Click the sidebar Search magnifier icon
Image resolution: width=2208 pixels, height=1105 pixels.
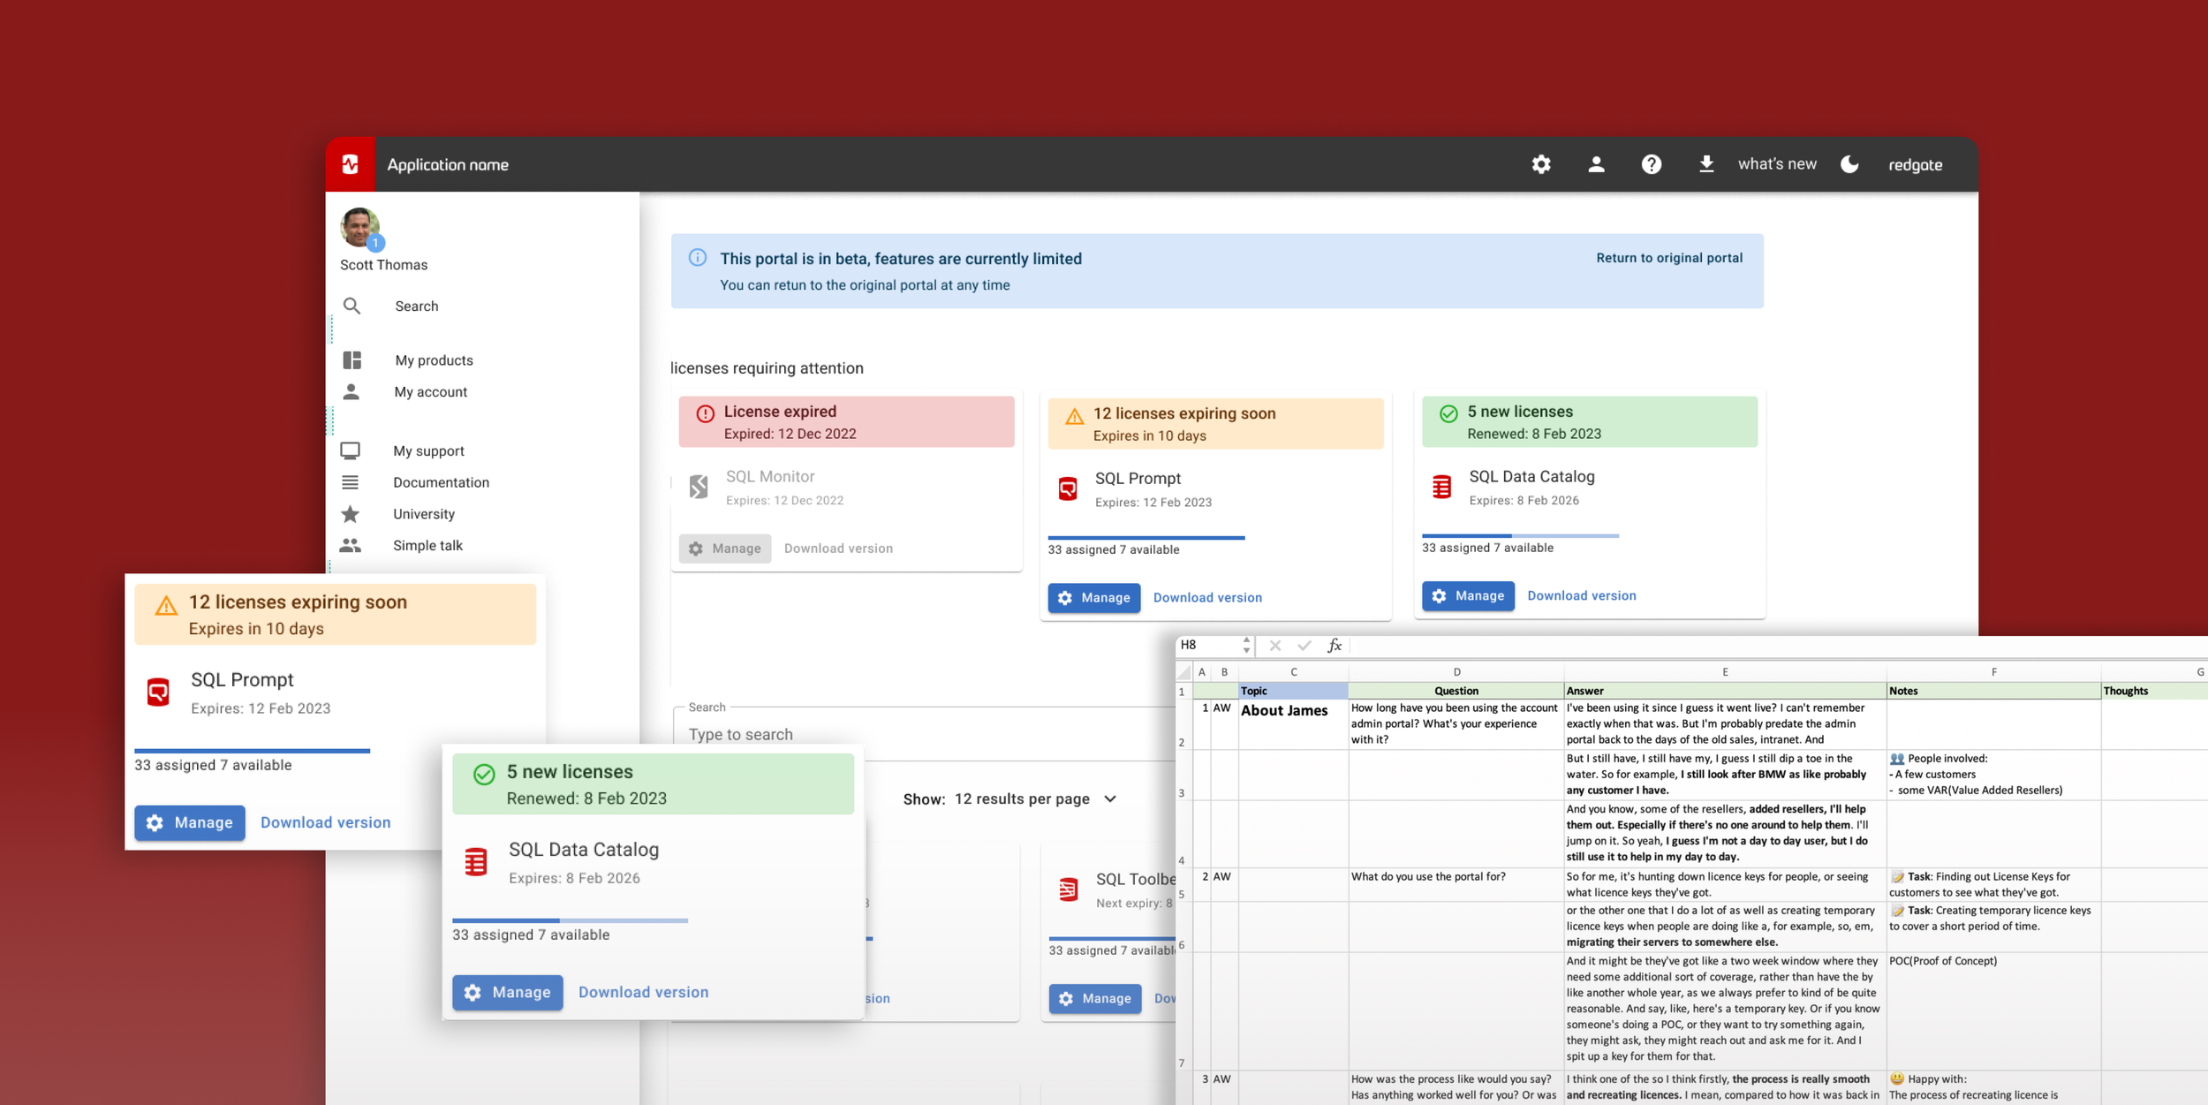point(352,307)
